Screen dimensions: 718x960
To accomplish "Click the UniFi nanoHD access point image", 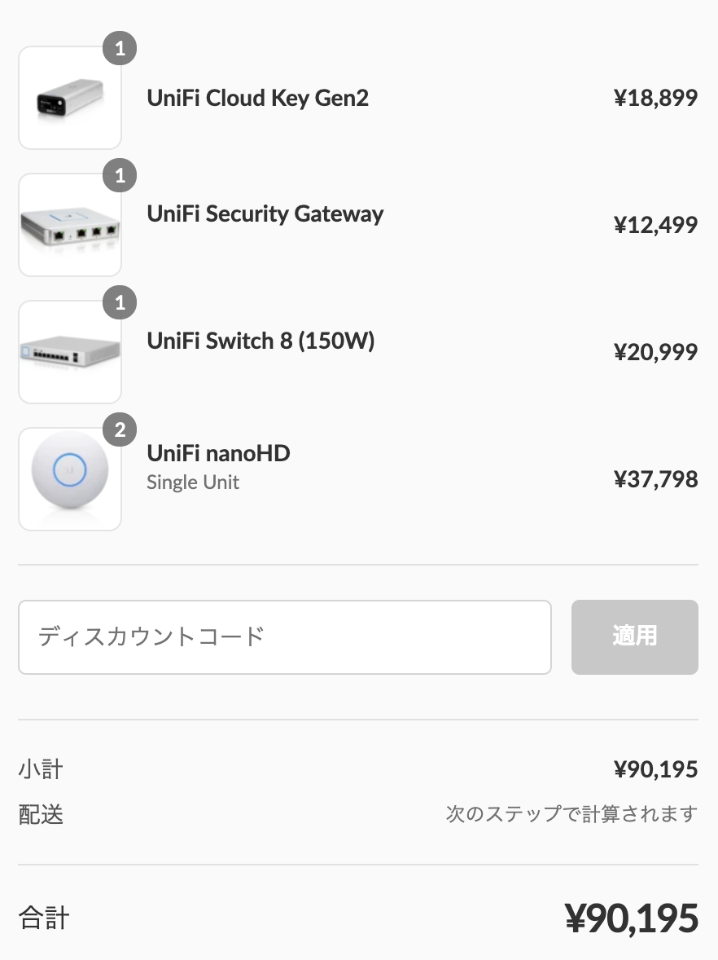I will click(x=70, y=479).
